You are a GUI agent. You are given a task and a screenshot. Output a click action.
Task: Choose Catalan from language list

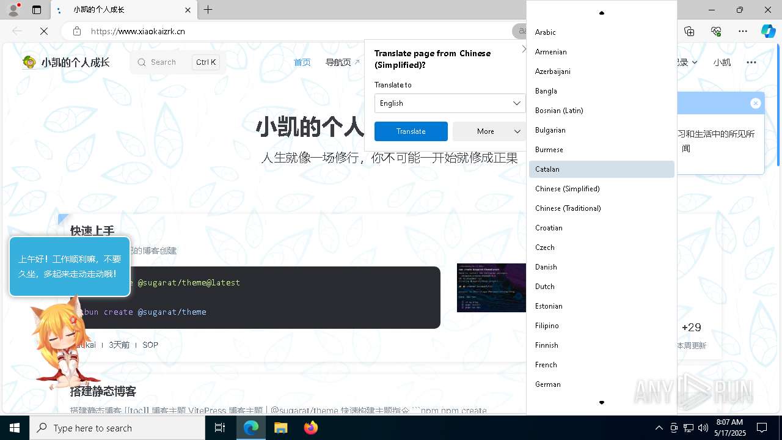pos(602,169)
